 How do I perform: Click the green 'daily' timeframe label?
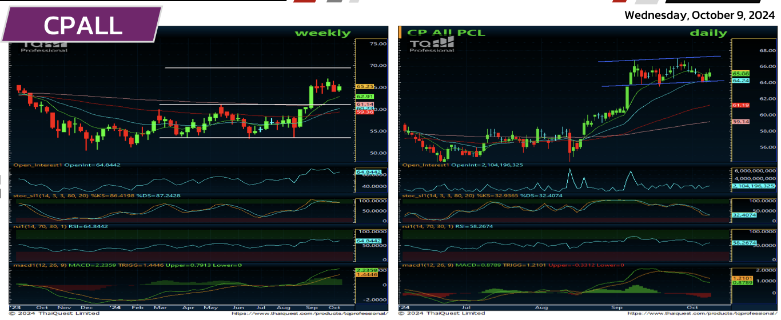pos(708,33)
